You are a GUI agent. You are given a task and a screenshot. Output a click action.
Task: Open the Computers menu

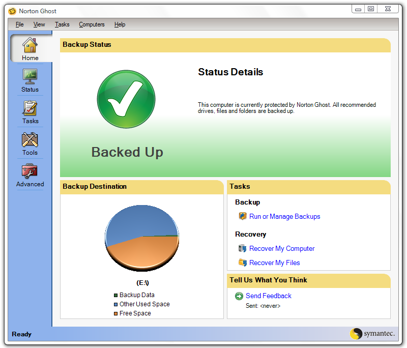click(92, 24)
